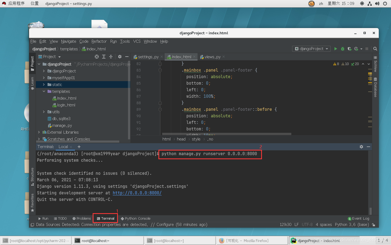This screenshot has height=245, width=391.
Task: Collapse the templates folder
Action: pos(44,91)
